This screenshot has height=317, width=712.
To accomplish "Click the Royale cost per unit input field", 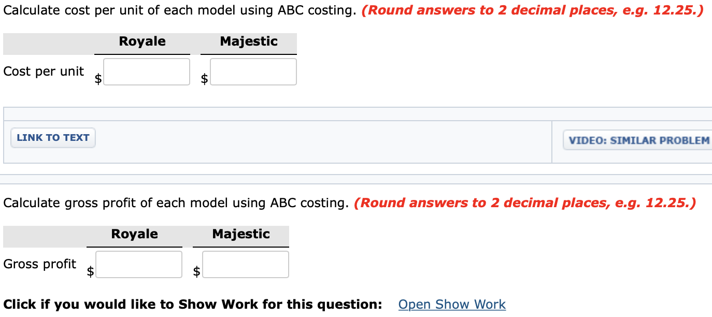I will click(x=146, y=71).
